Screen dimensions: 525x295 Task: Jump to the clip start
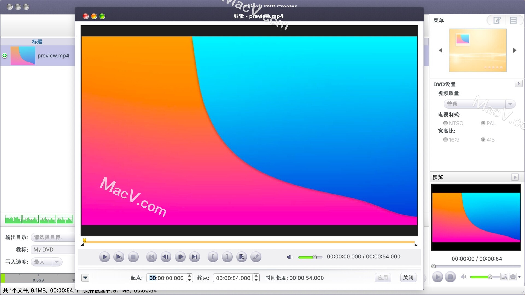[x=151, y=257]
